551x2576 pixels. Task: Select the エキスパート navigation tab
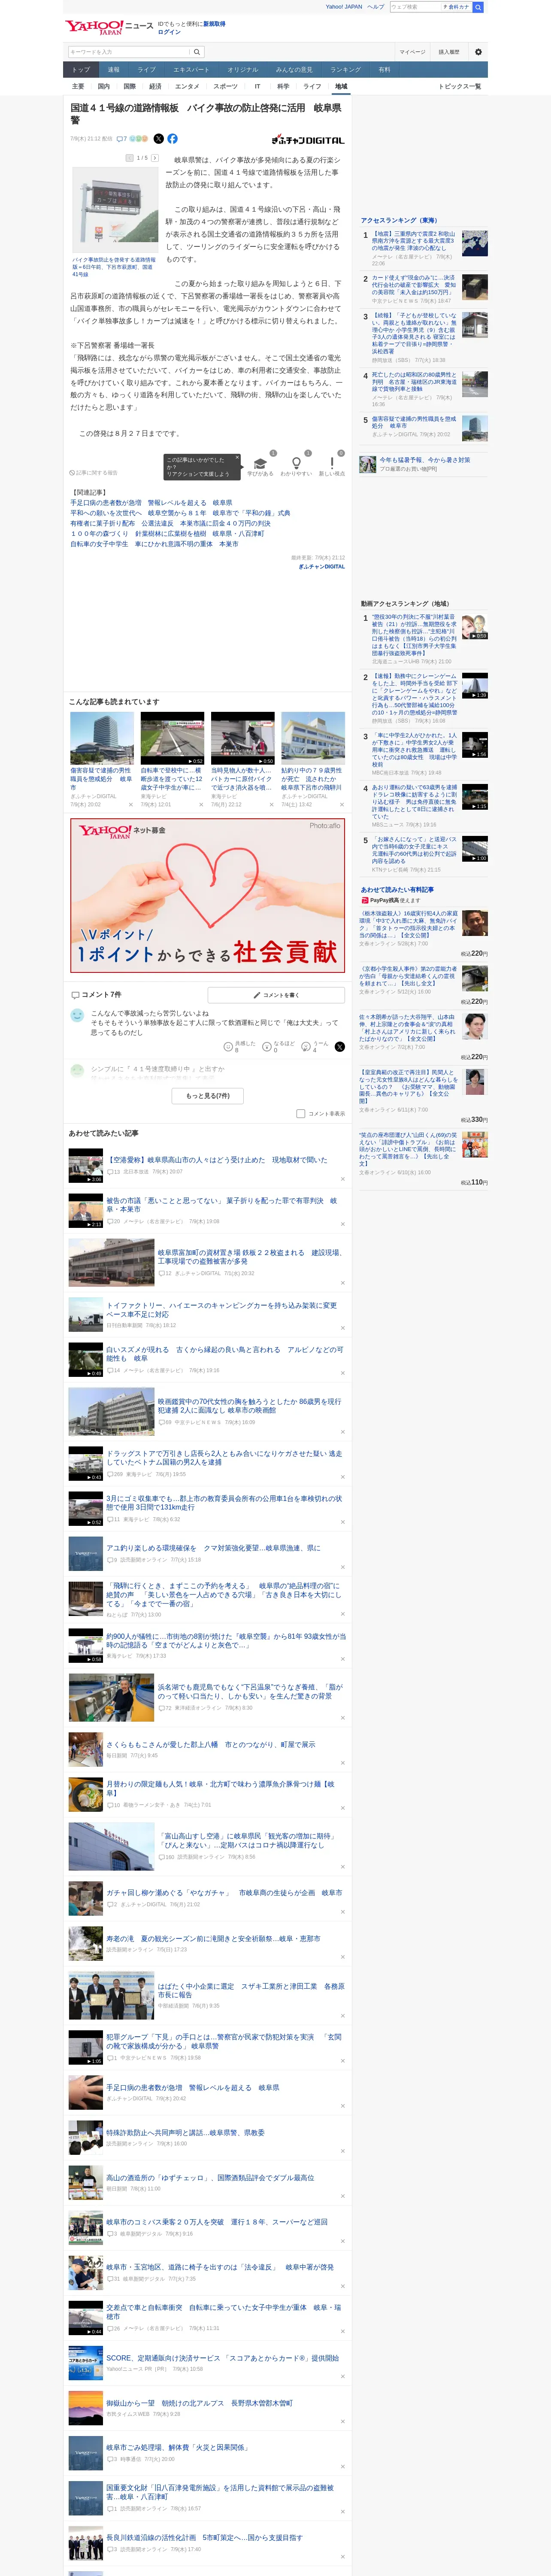pyautogui.click(x=191, y=70)
